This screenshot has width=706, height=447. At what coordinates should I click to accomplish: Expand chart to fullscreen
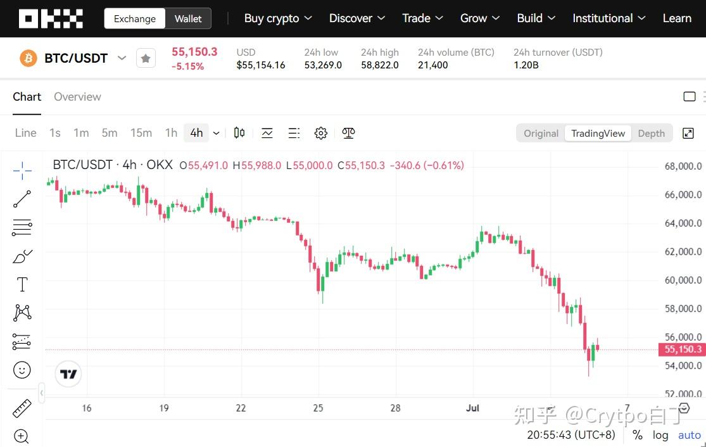(688, 133)
